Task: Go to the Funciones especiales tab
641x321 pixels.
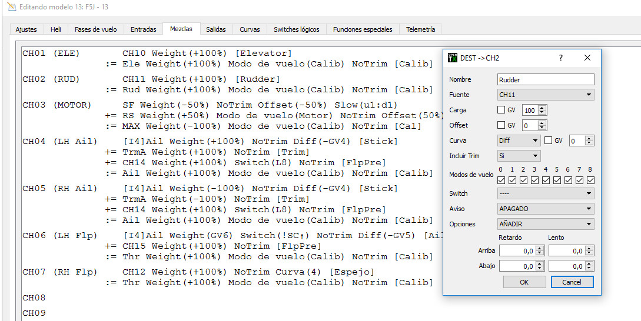Action: pyautogui.click(x=363, y=29)
